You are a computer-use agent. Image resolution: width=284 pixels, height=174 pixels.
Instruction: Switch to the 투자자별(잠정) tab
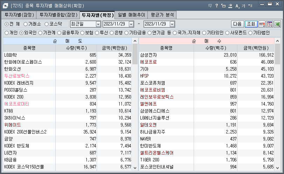pos(19,15)
